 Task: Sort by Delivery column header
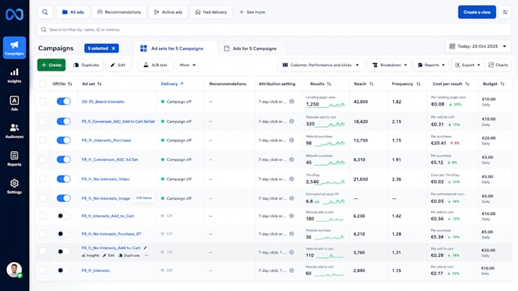172,84
